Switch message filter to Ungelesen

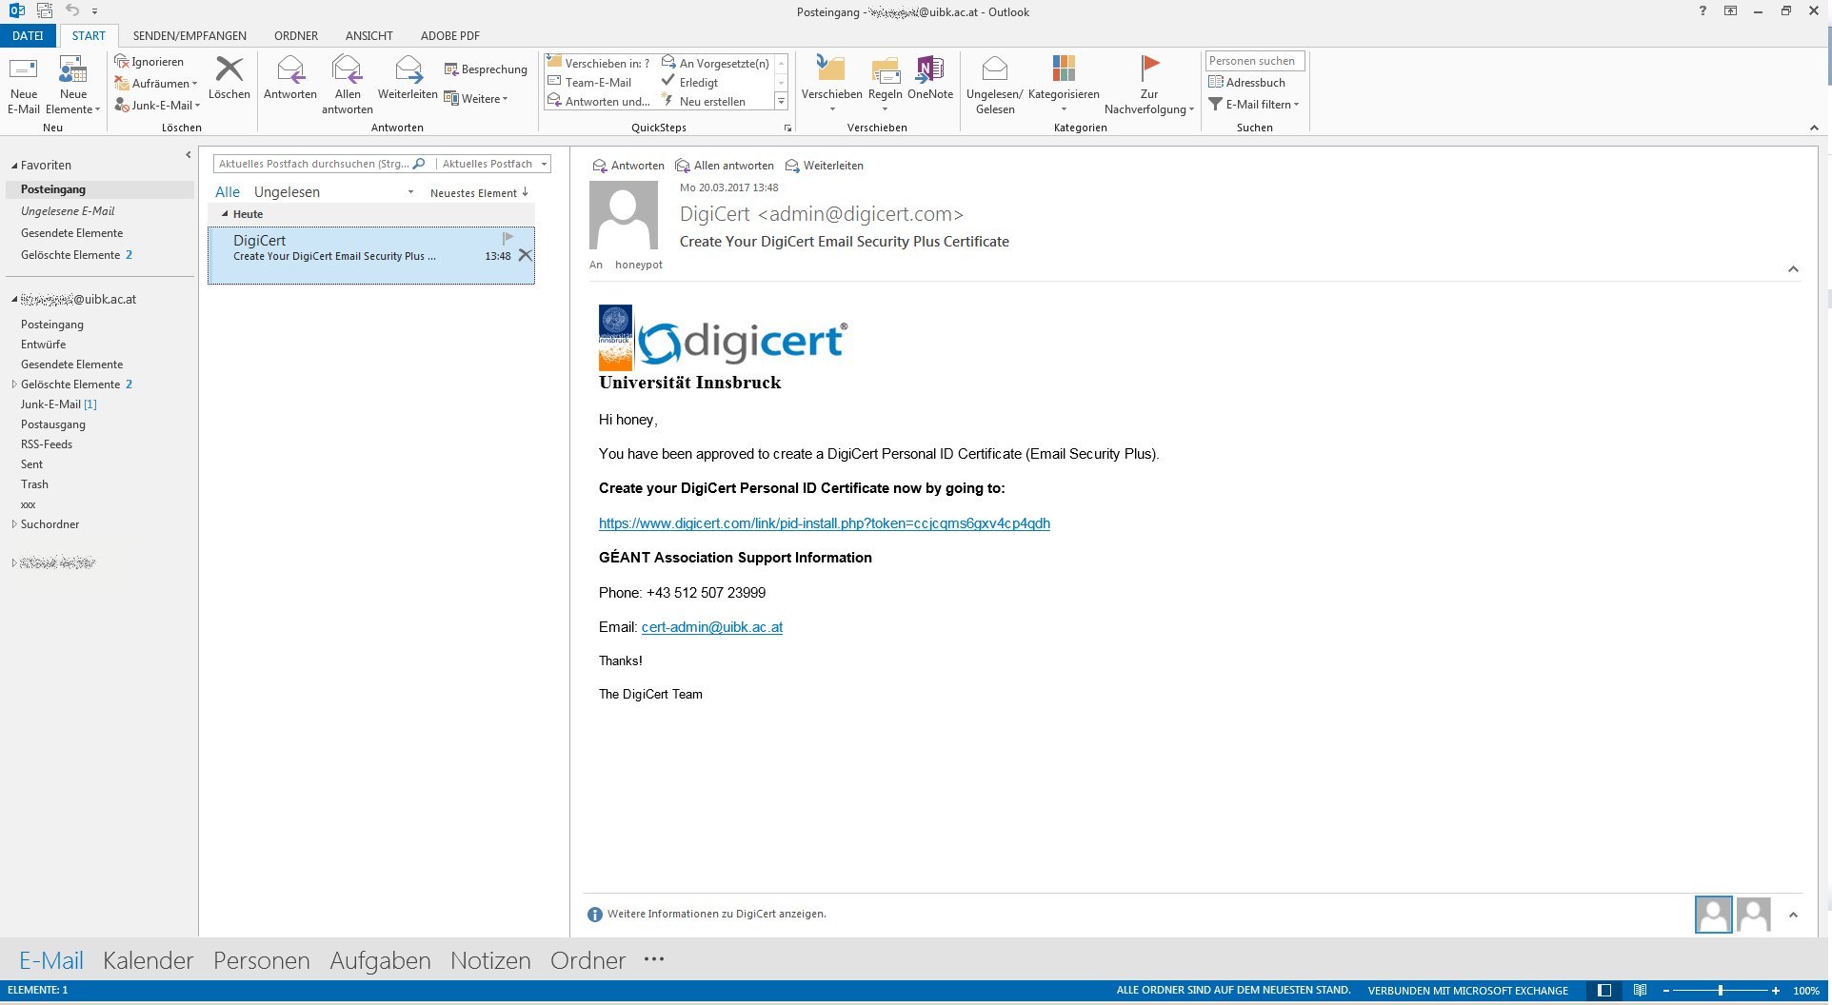coord(287,192)
